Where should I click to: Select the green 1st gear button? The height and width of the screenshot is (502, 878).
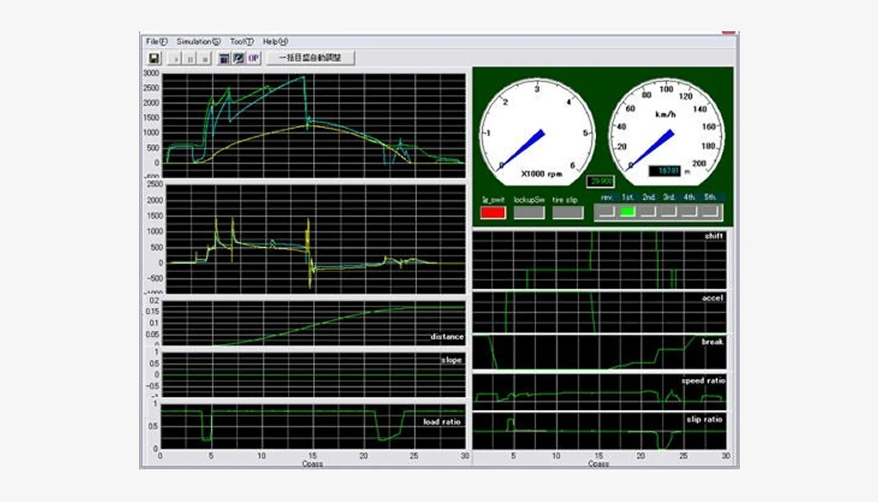(628, 212)
